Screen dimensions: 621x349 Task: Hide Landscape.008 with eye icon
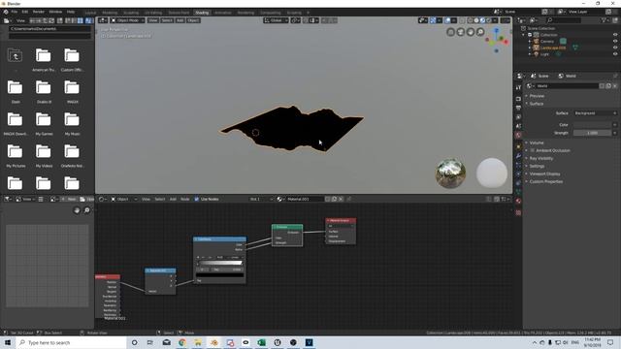615,48
